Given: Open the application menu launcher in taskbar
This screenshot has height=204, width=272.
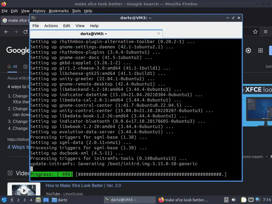Looking at the screenshot, I should pyautogui.click(x=4, y=200).
